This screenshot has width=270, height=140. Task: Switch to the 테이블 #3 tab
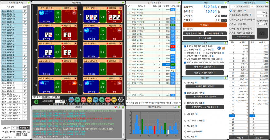tap(56, 97)
